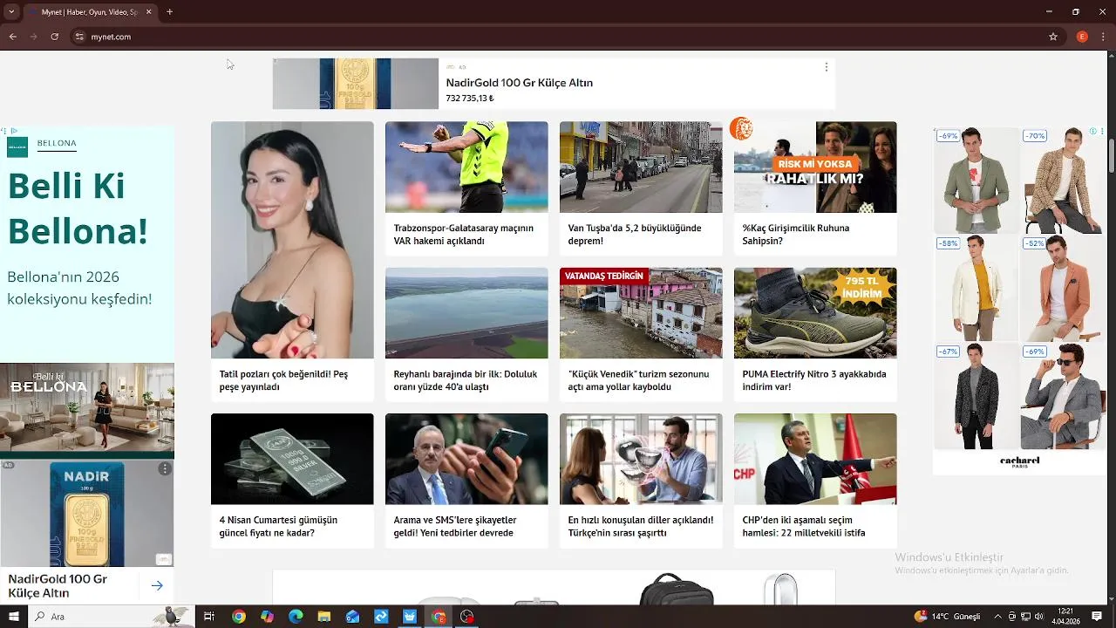Open the tab search dropdown
The width and height of the screenshot is (1116, 628).
pyautogui.click(x=11, y=12)
